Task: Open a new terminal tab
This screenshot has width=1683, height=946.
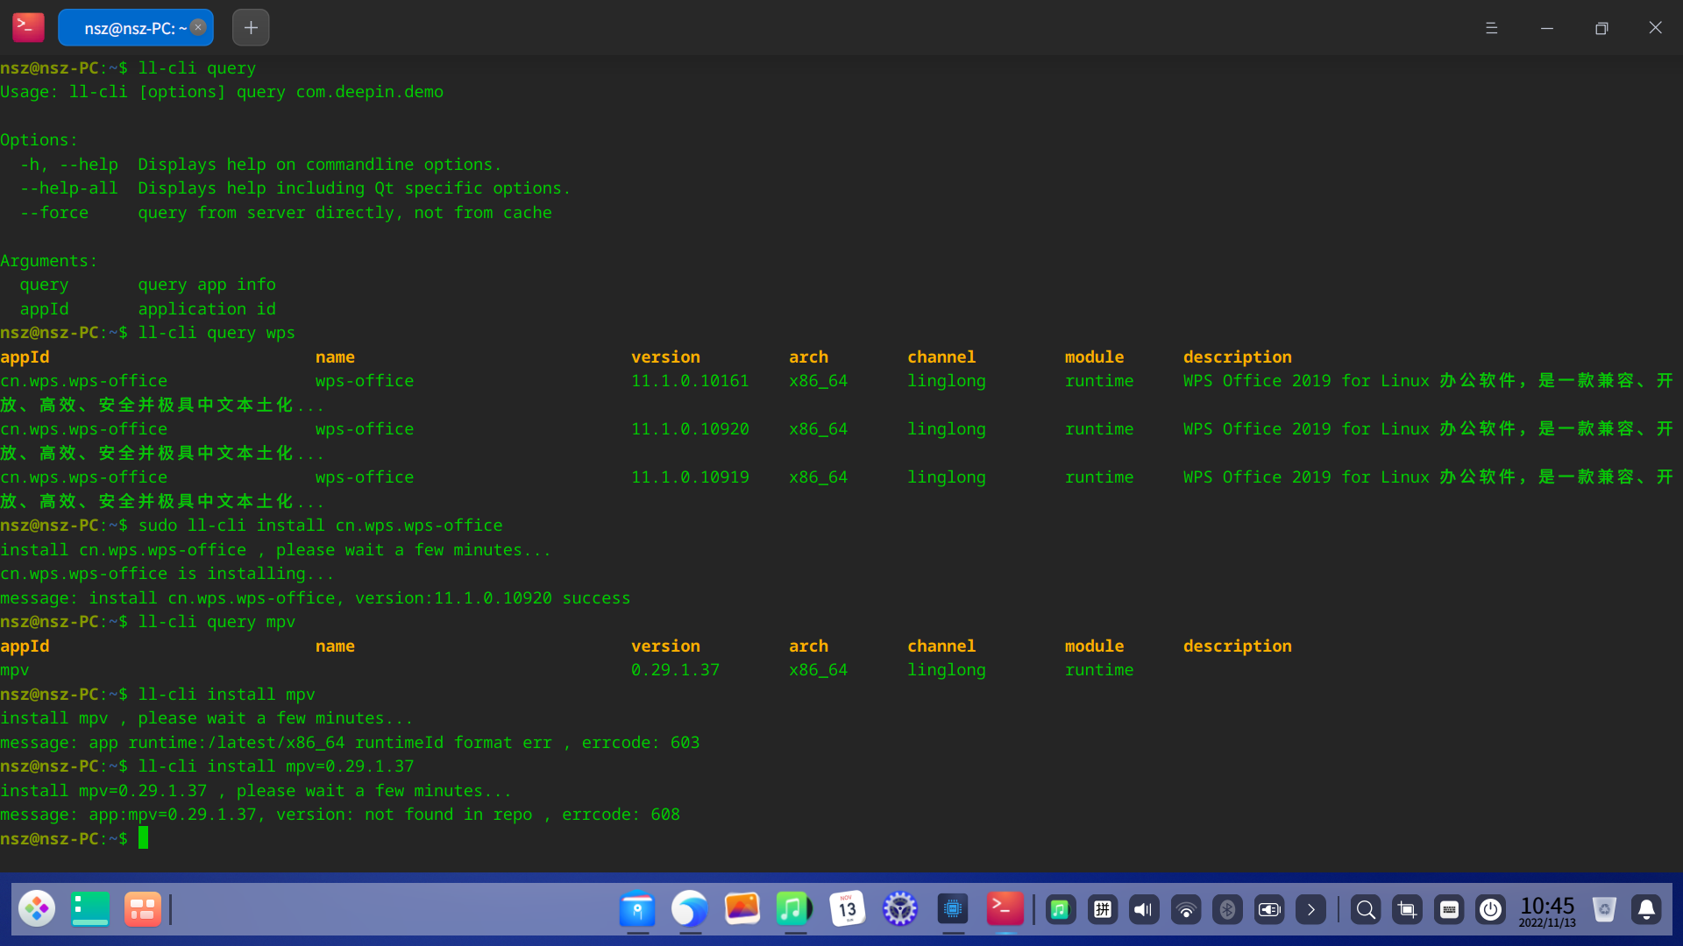Action: 251,28
